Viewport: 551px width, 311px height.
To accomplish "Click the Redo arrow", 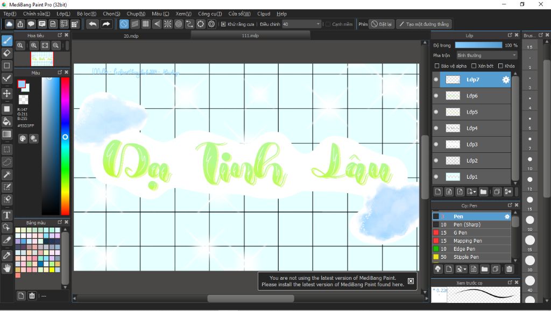I will (106, 24).
